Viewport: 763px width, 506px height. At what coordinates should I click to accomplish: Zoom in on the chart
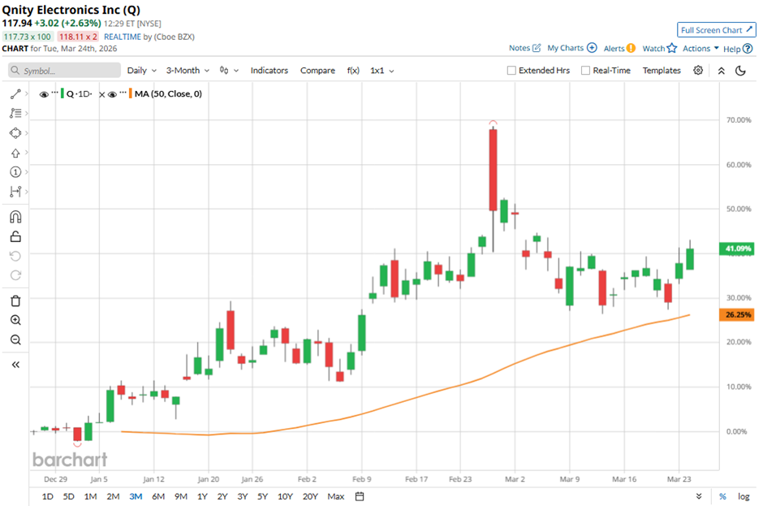point(15,320)
